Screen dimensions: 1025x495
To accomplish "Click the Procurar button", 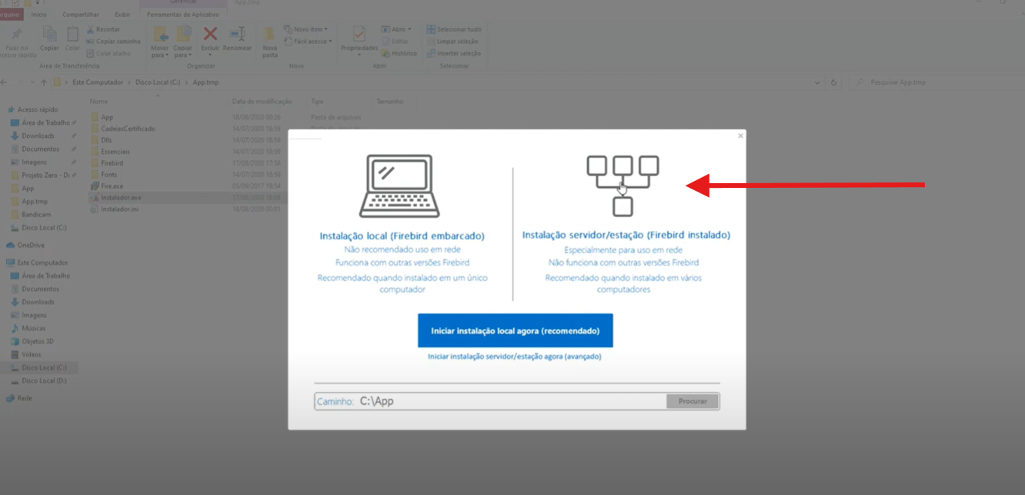I will tap(692, 401).
